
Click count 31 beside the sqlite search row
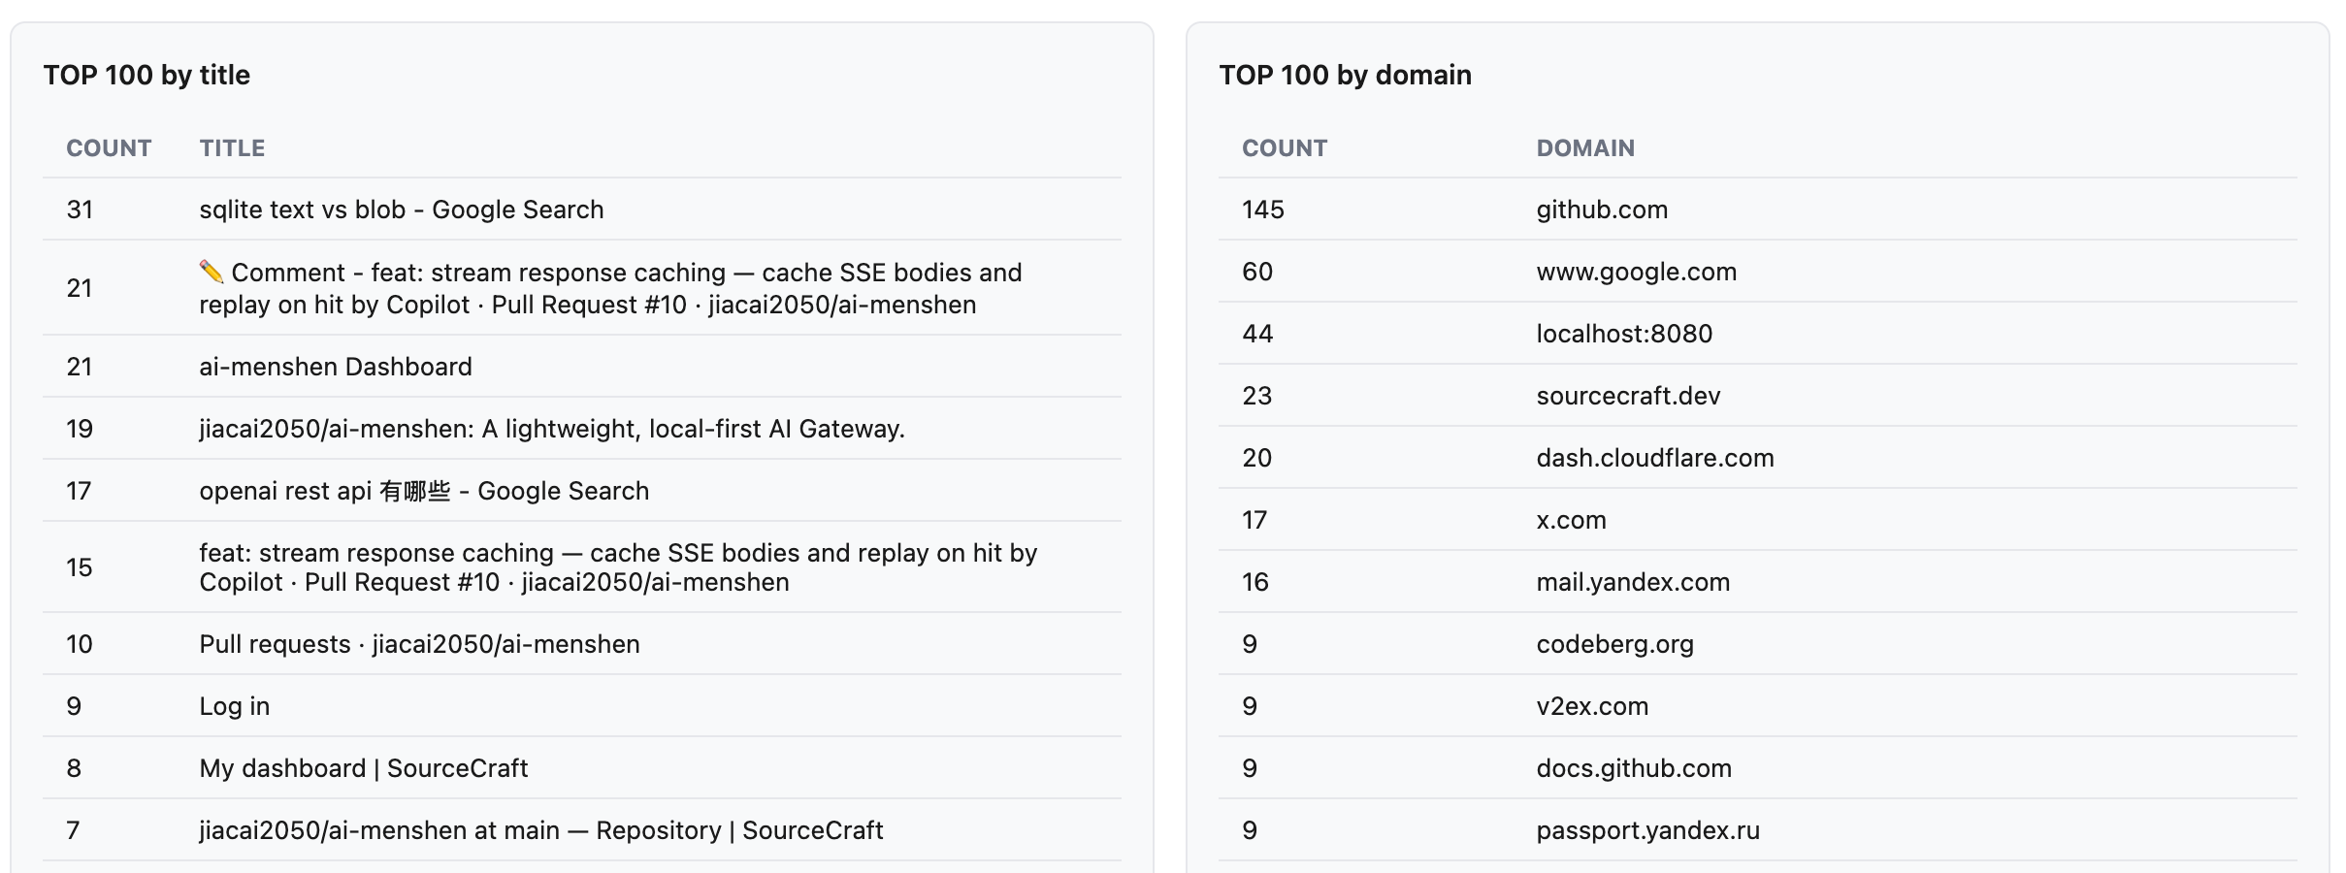pyautogui.click(x=80, y=210)
